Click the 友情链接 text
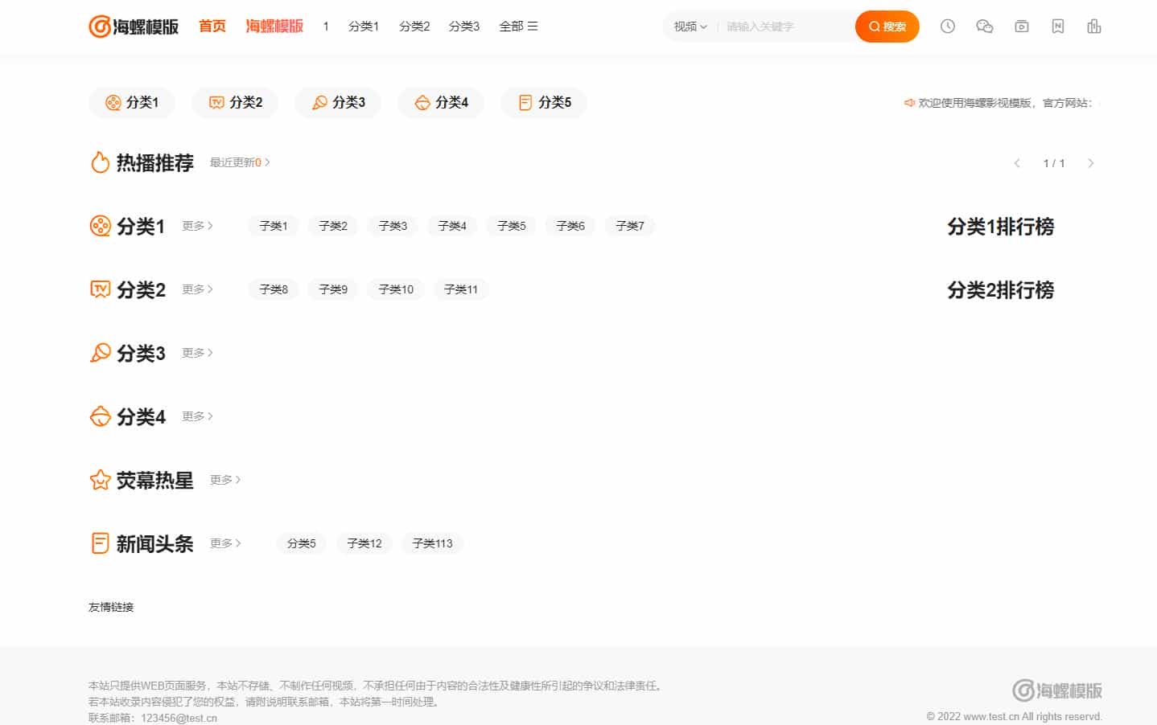Viewport: 1157px width, 725px height. tap(111, 607)
